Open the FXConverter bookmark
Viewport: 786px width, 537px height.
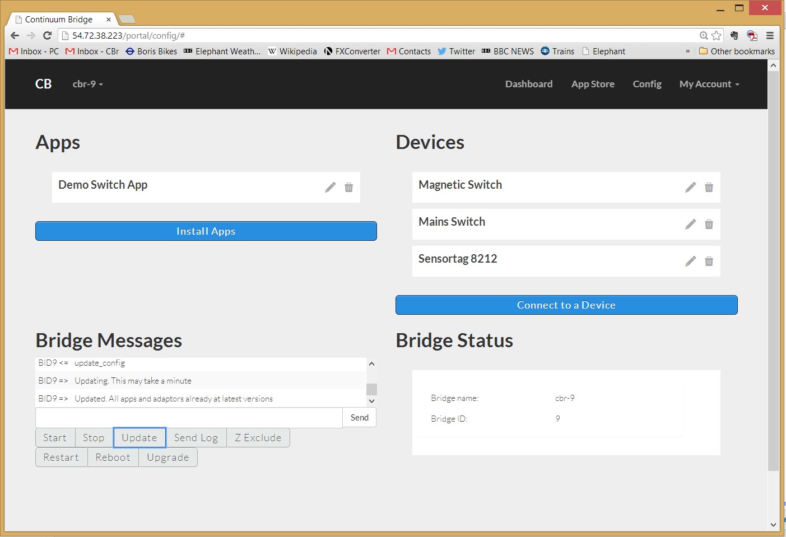tap(352, 51)
